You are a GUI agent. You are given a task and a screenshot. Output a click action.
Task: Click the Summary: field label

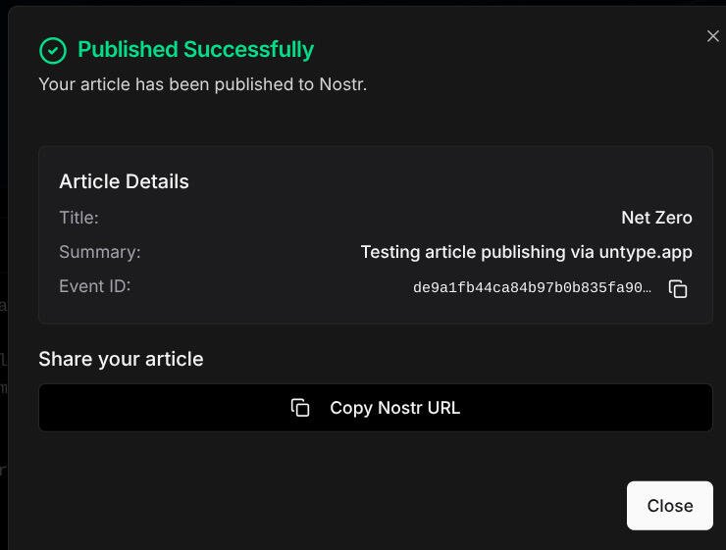point(99,252)
